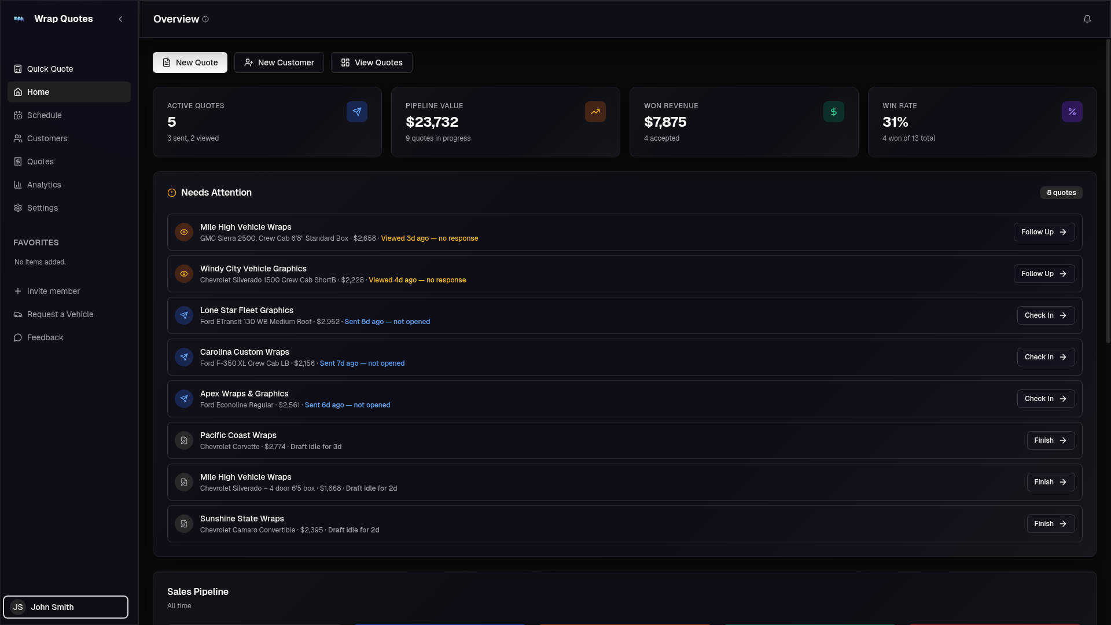Viewport: 1111px width, 625px height.
Task: Click the eye icon beside Windy City Vehicle Graphics
Action: pyautogui.click(x=184, y=274)
